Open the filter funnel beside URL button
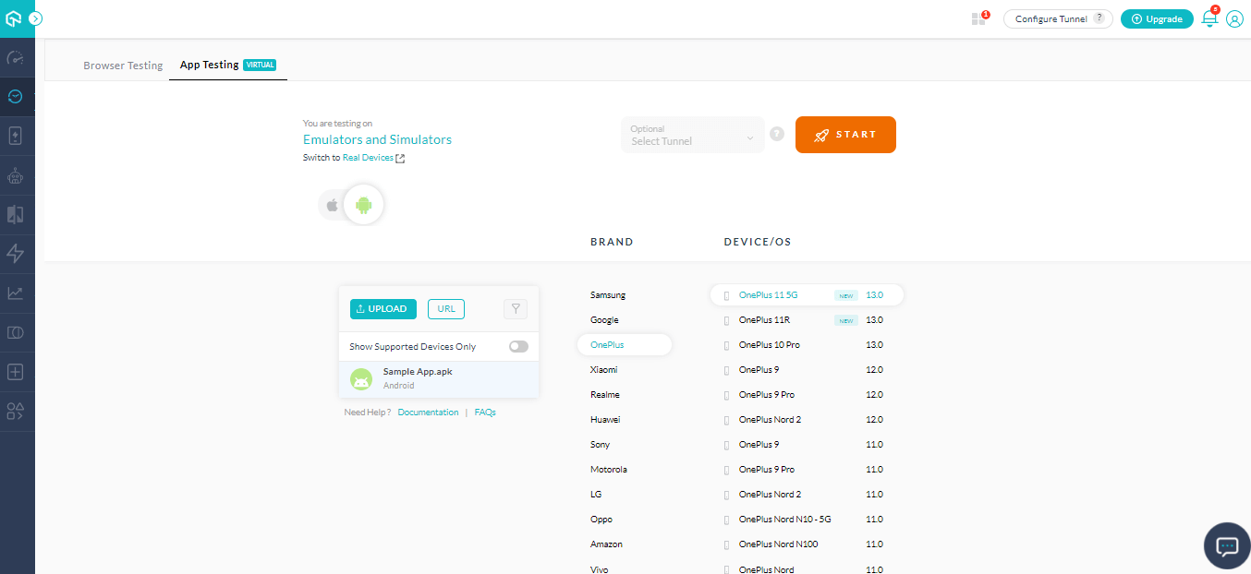 515,308
